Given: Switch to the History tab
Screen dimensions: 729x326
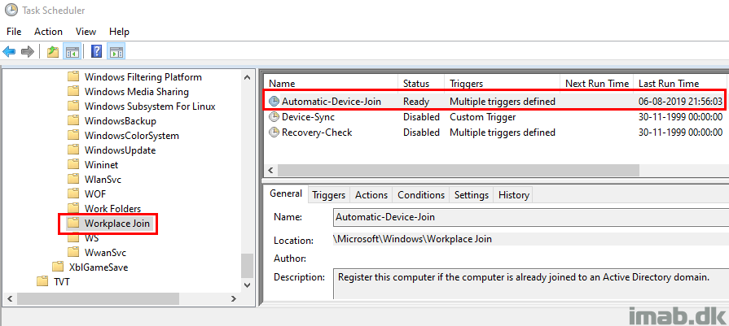Looking at the screenshot, I should pyautogui.click(x=514, y=195).
